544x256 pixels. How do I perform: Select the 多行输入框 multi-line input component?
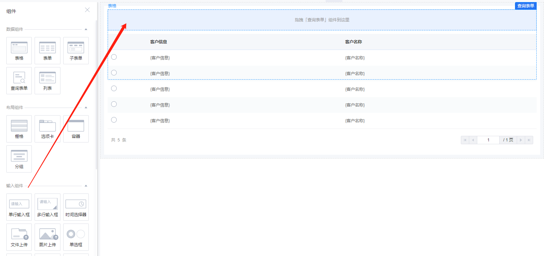tap(48, 207)
